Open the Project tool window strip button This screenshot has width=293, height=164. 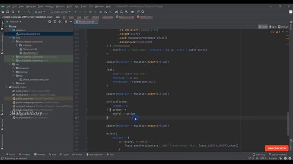(2, 25)
